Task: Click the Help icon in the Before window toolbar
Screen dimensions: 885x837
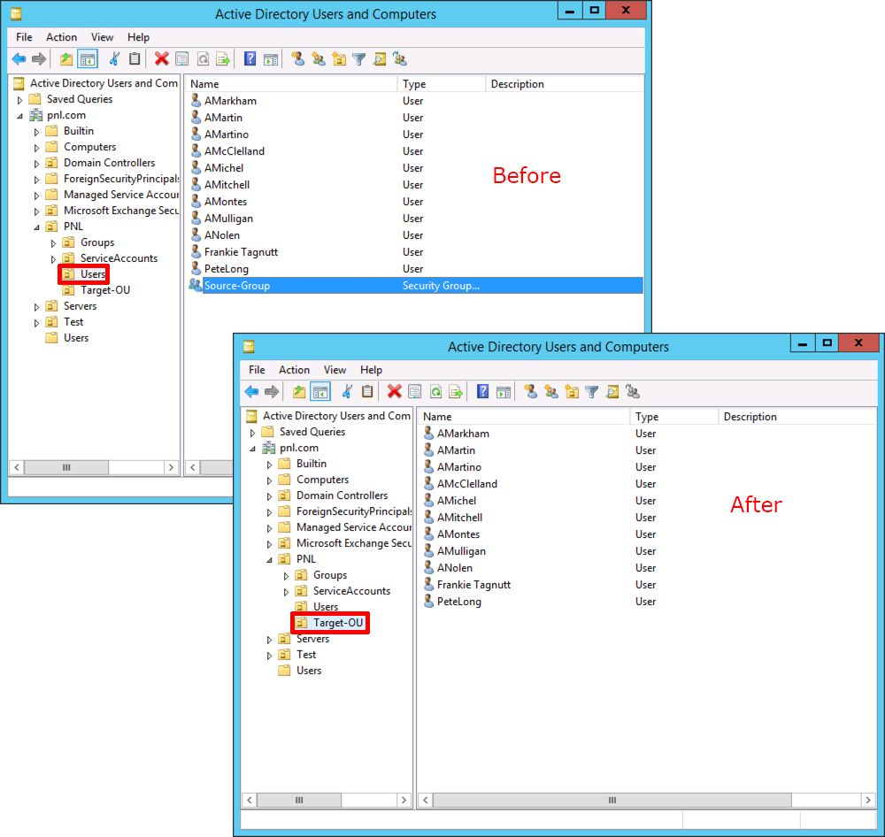Action: click(x=250, y=59)
